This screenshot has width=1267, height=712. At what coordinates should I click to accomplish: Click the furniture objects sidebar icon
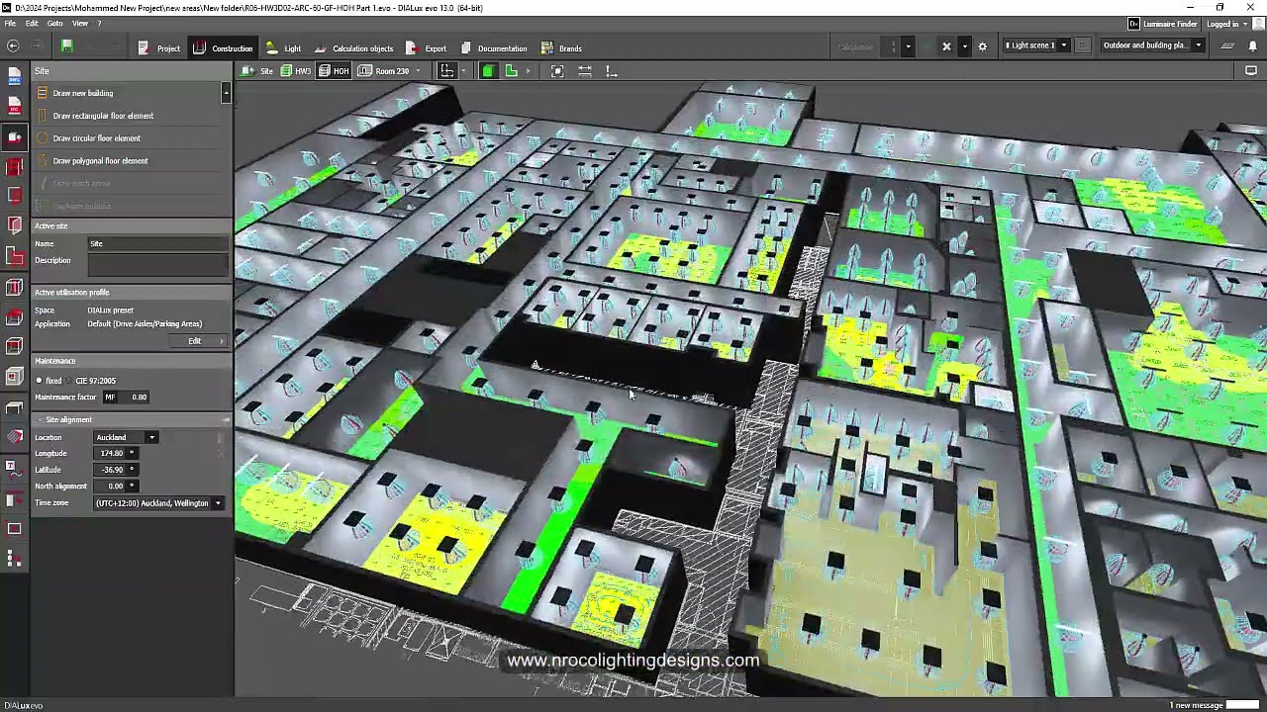14,377
